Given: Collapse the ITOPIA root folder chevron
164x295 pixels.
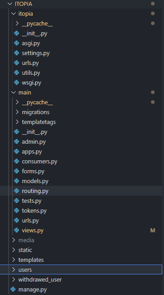Looking at the screenshot, I should (x=10, y=4).
